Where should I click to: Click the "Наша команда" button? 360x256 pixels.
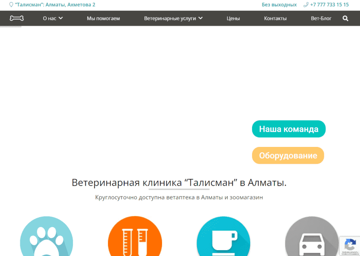pyautogui.click(x=288, y=129)
